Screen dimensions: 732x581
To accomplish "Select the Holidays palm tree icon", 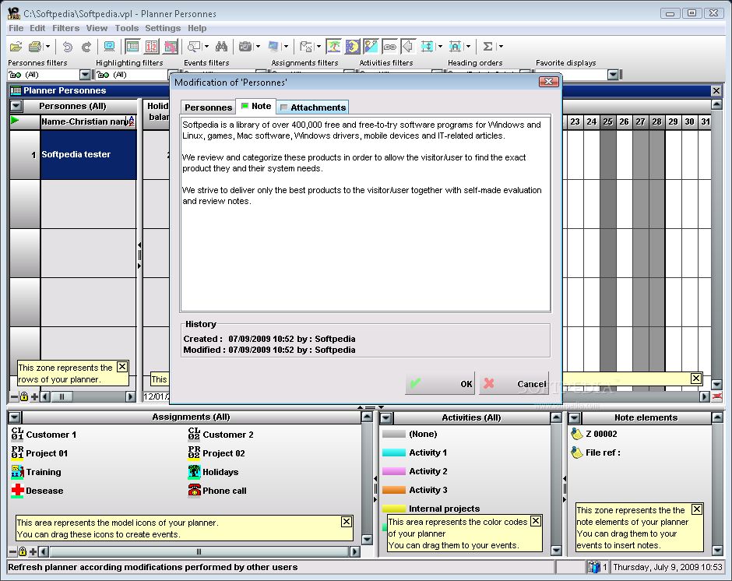I will coord(194,472).
